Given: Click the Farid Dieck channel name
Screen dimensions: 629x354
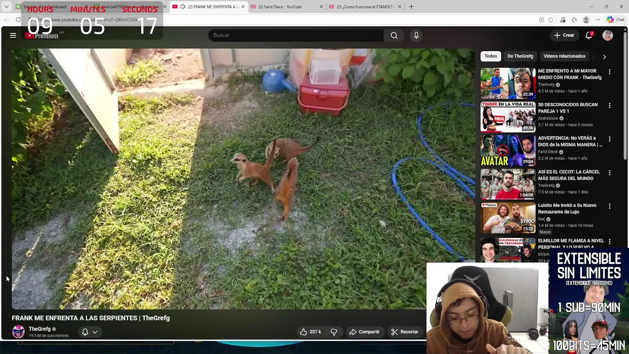Looking at the screenshot, I should [x=548, y=152].
